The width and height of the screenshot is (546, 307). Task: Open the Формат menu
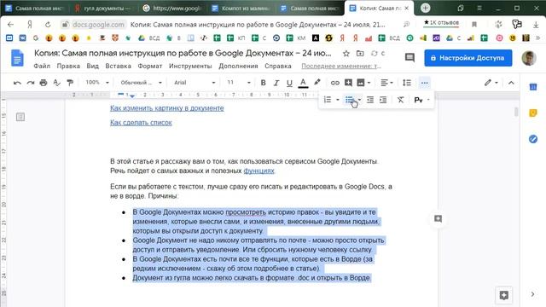point(150,66)
